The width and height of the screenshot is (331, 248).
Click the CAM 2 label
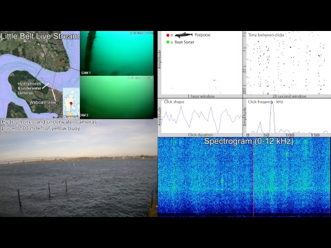click(x=84, y=115)
